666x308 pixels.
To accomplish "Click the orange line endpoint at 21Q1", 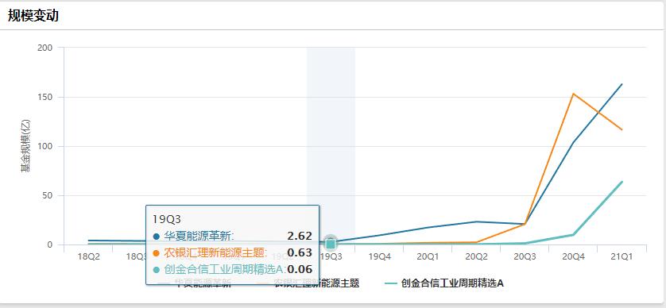I will pos(621,130).
